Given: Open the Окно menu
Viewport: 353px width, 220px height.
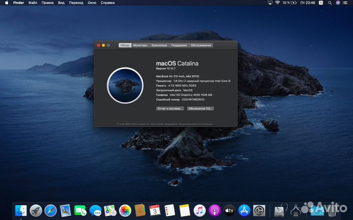Looking at the screenshot, I should pyautogui.click(x=92, y=3).
